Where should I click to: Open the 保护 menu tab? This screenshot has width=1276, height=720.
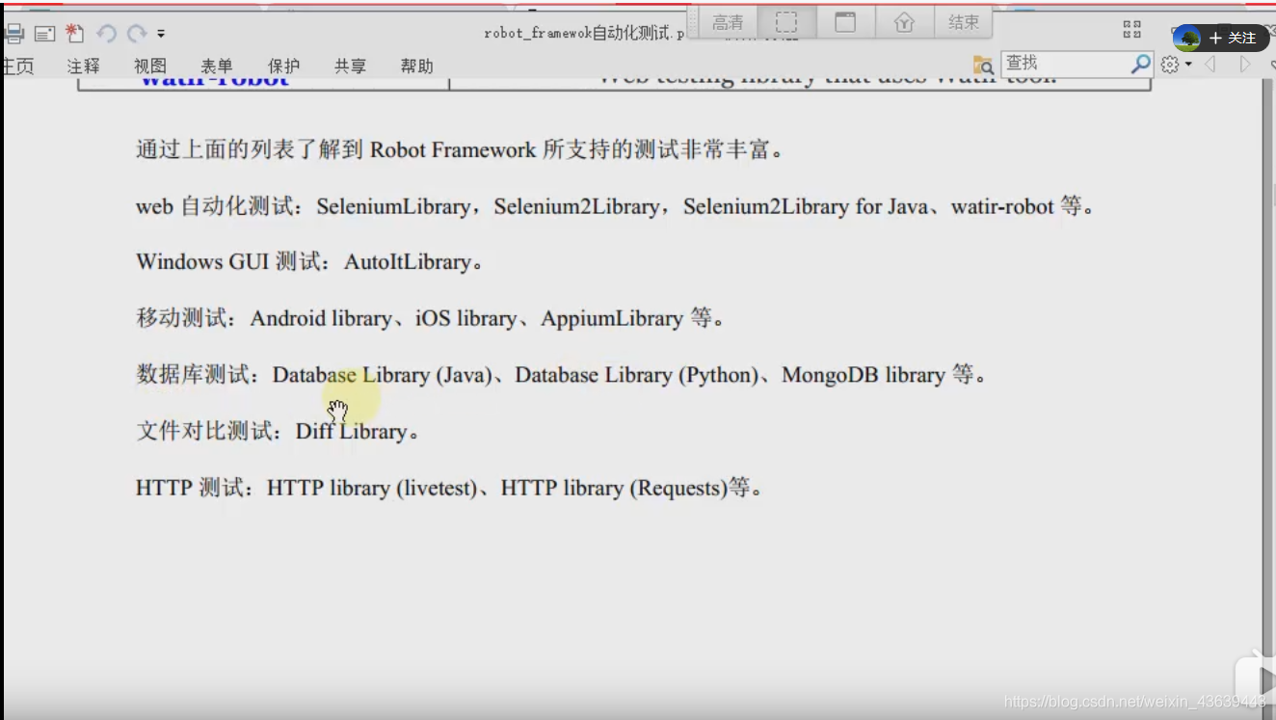(283, 66)
